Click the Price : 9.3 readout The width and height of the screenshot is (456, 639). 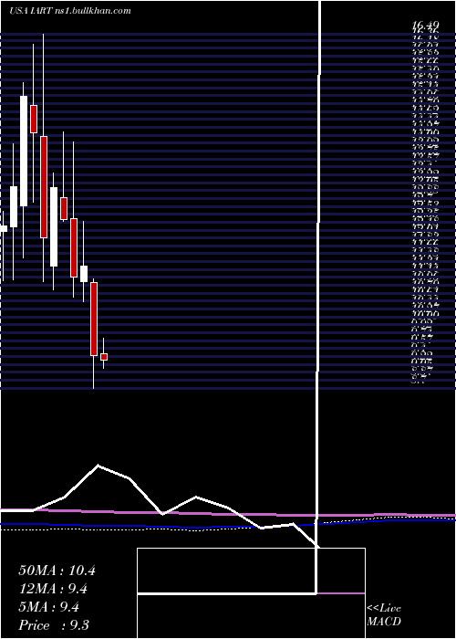(x=54, y=625)
